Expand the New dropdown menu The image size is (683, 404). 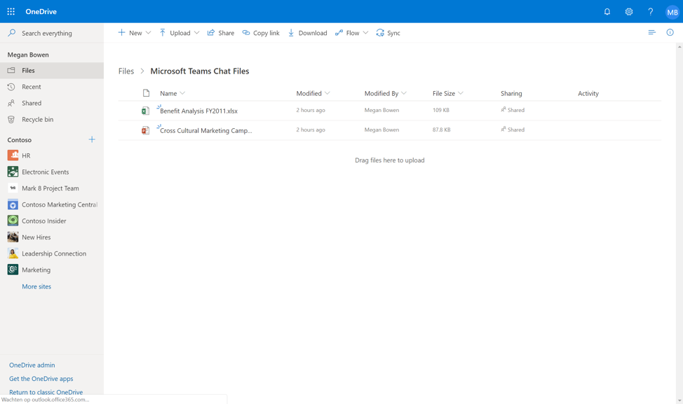click(x=148, y=33)
